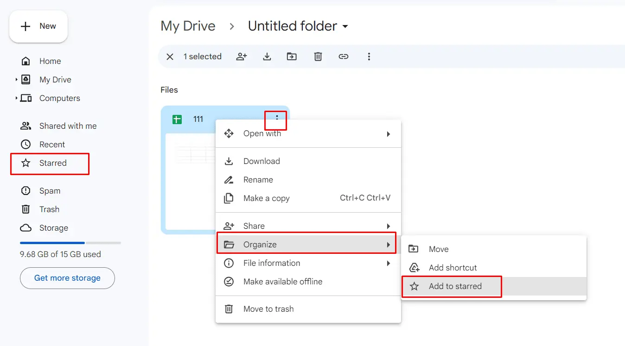Open more options via three-dot toolbar icon

[369, 56]
